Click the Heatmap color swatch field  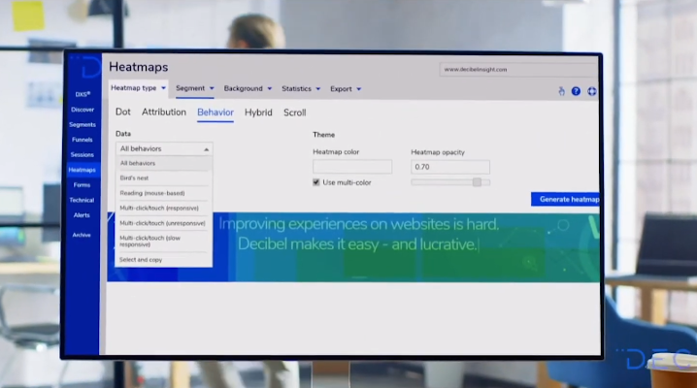[352, 167]
